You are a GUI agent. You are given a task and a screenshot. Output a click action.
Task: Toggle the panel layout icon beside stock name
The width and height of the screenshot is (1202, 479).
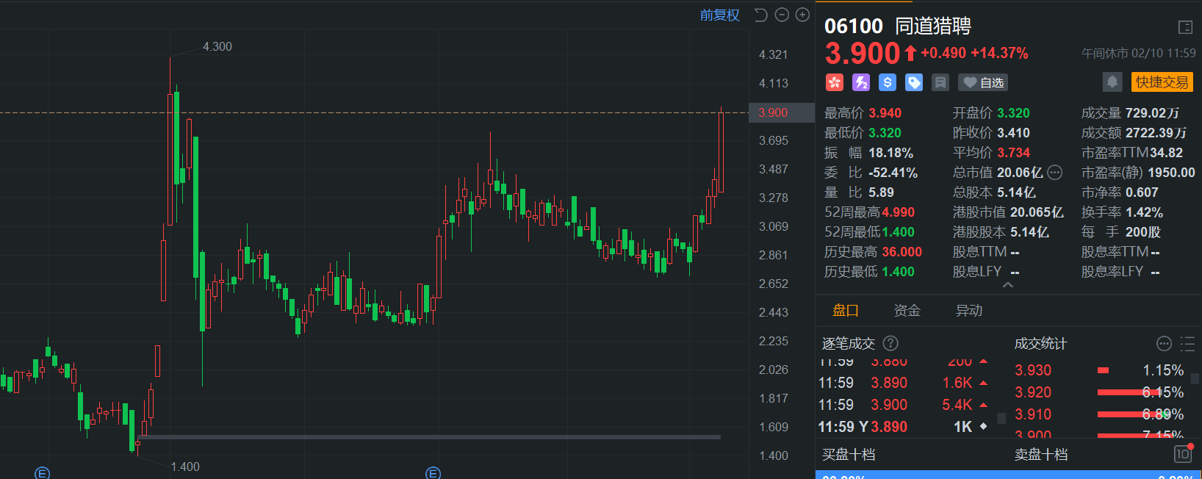click(x=1184, y=27)
